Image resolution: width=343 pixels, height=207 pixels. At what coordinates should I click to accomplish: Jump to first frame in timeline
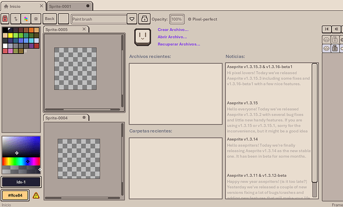coord(327,29)
